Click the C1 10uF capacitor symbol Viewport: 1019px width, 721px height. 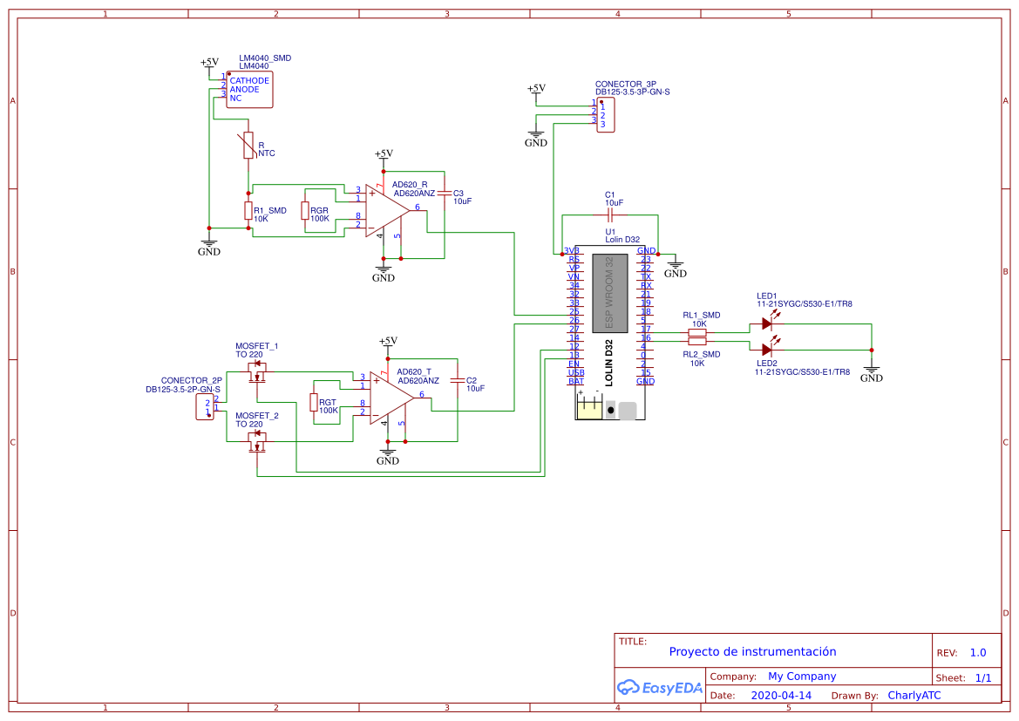coord(610,214)
